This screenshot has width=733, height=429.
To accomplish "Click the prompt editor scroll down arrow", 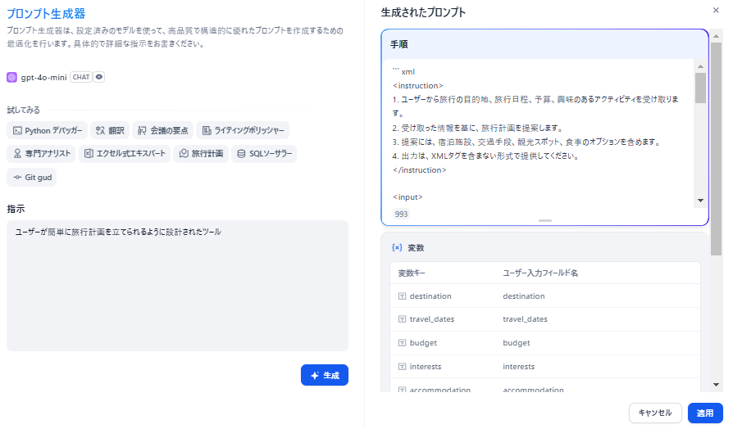I will (x=700, y=201).
